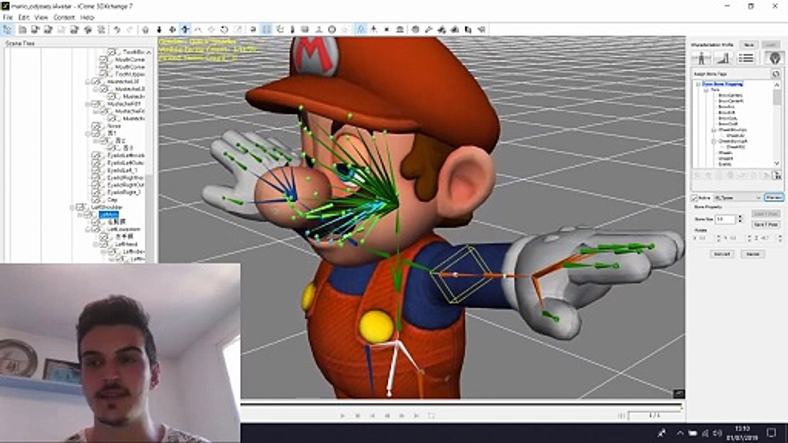Collapse the LeftHand tree node
Screen dimensions: 788x443
pos(95,244)
